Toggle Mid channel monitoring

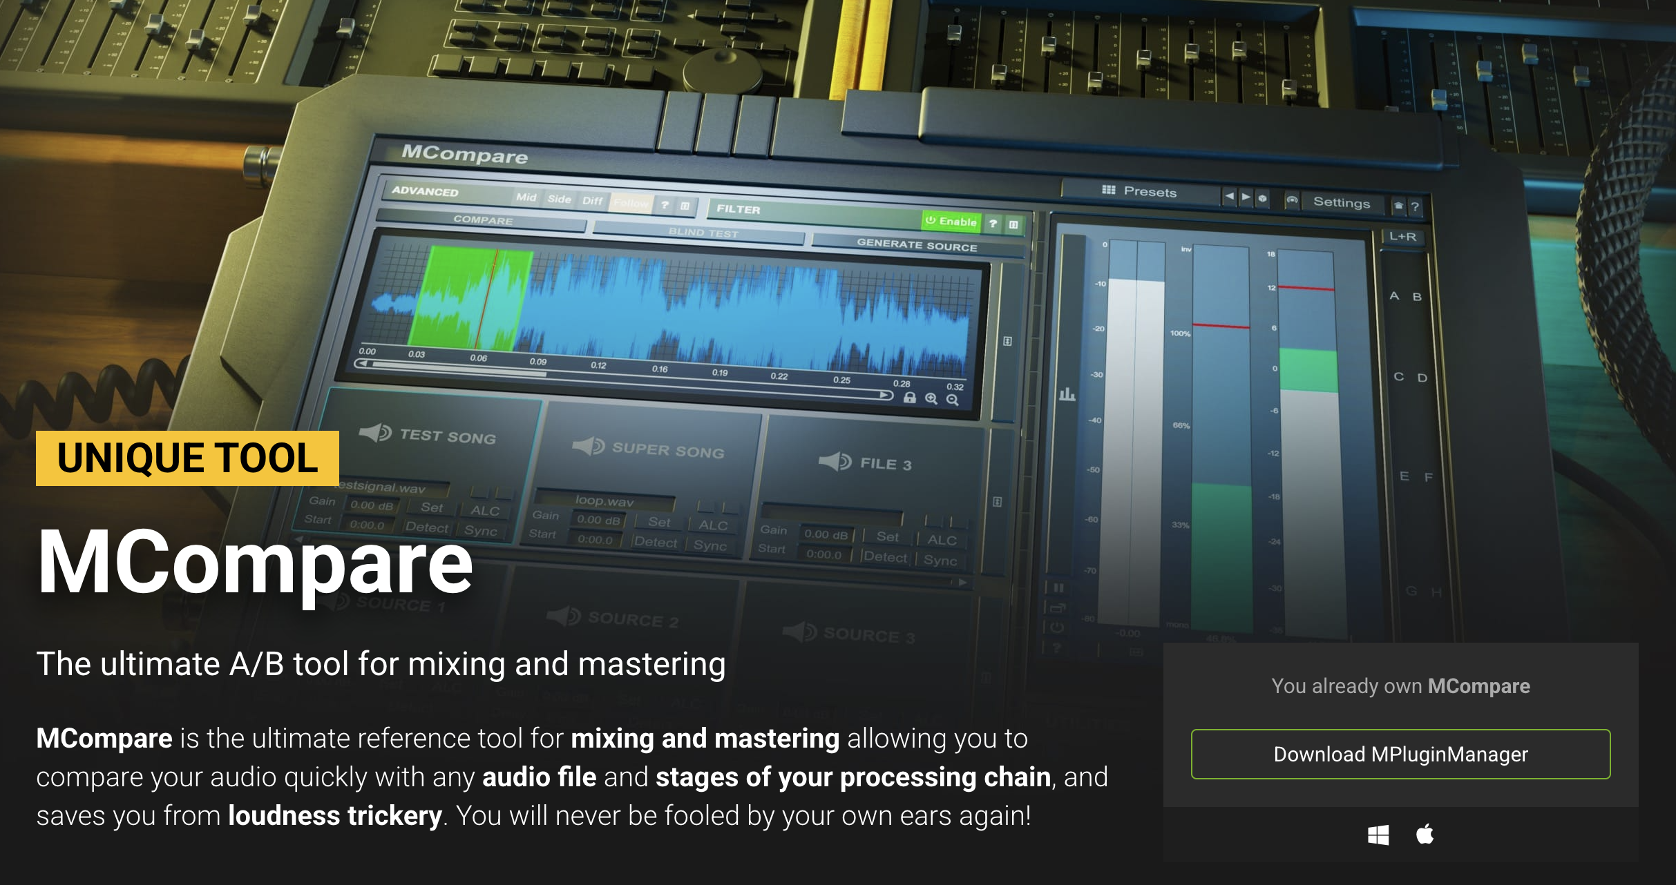[x=528, y=199]
